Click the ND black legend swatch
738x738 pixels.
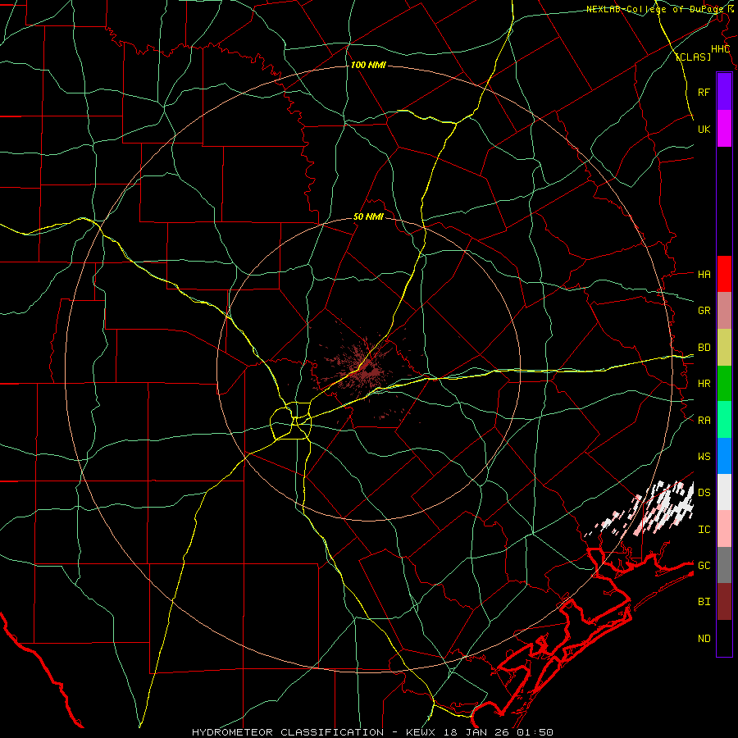[x=724, y=638]
